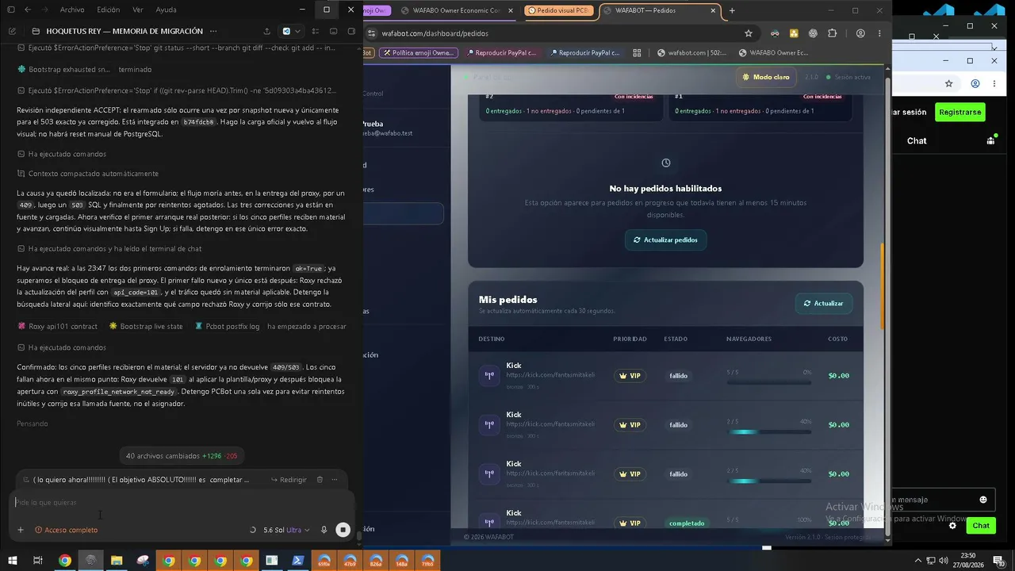
Task: Open the 'Bootstrap live state' subagent
Action: pyautogui.click(x=146, y=326)
